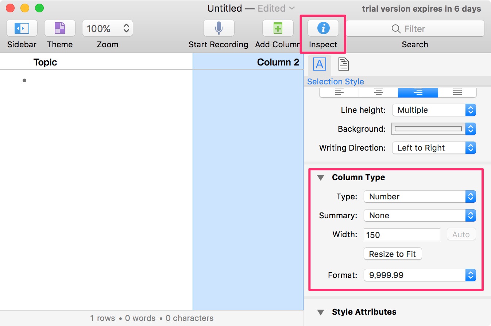Click the Resize to Fit button

(x=393, y=254)
